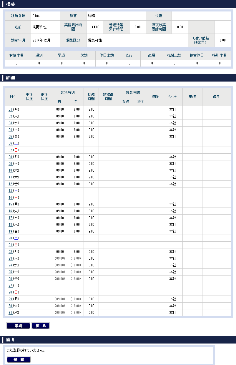Screen dimensions: 236x365
Task: Click the 振替出勤 column header
Action: (174, 55)
